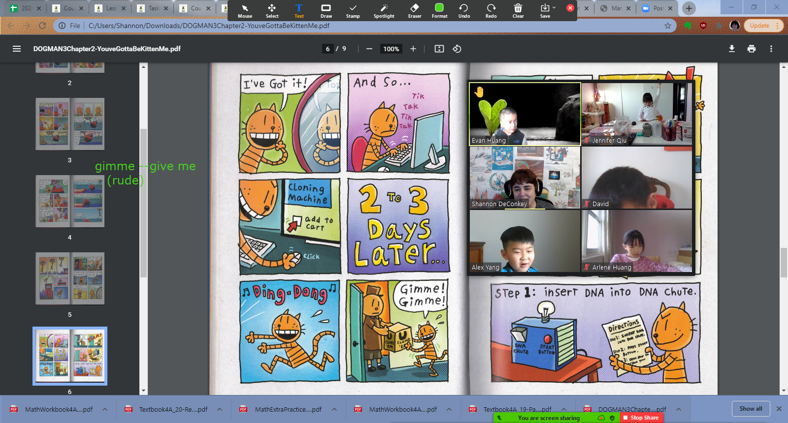The width and height of the screenshot is (788, 423).
Task: Open the PDF viewer more actions menu
Action: click(x=771, y=49)
